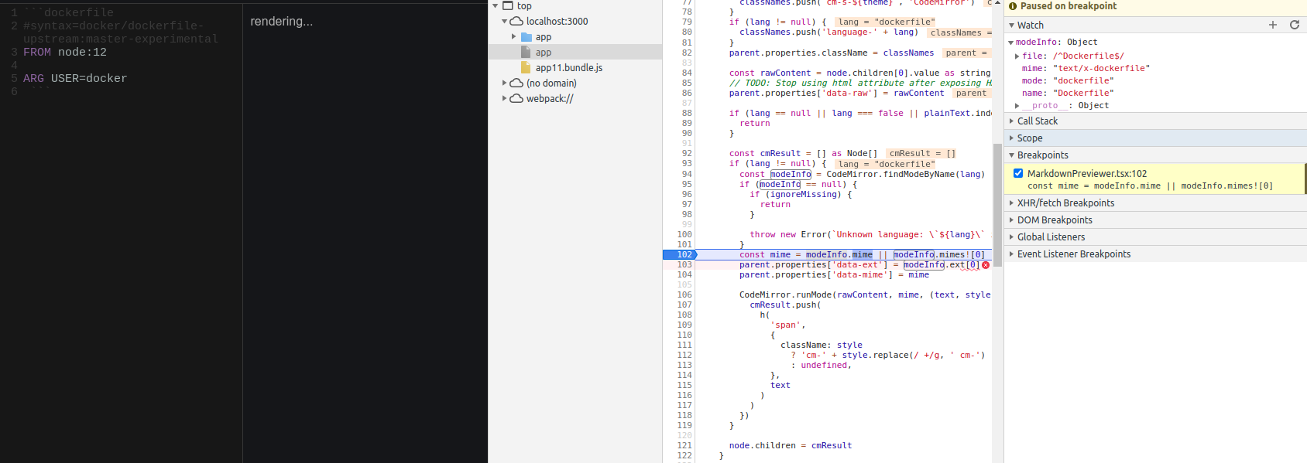The height and width of the screenshot is (463, 1307).
Task: Expand the Scope section
Action: [1011, 138]
